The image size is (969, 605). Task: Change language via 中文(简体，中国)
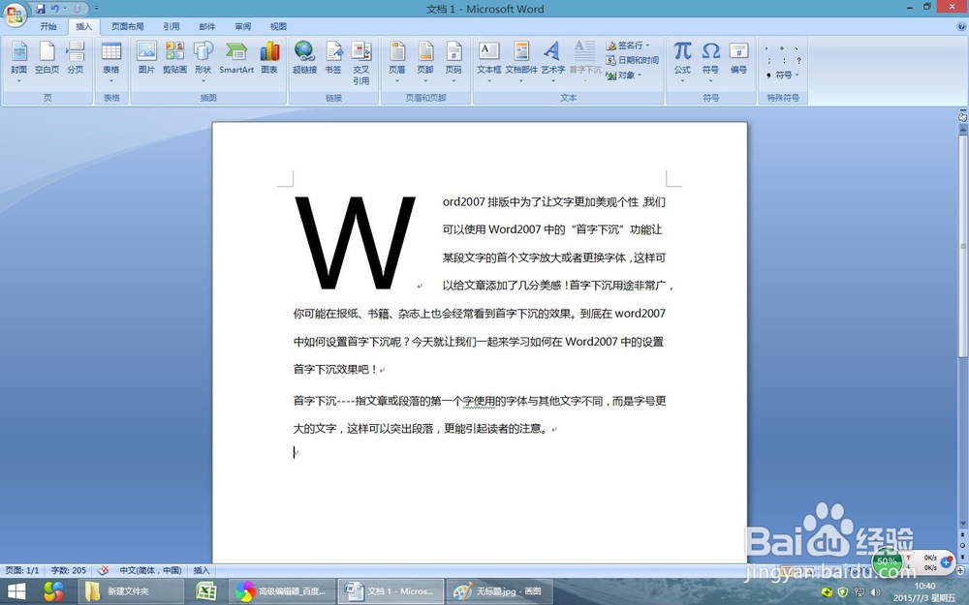pyautogui.click(x=150, y=570)
